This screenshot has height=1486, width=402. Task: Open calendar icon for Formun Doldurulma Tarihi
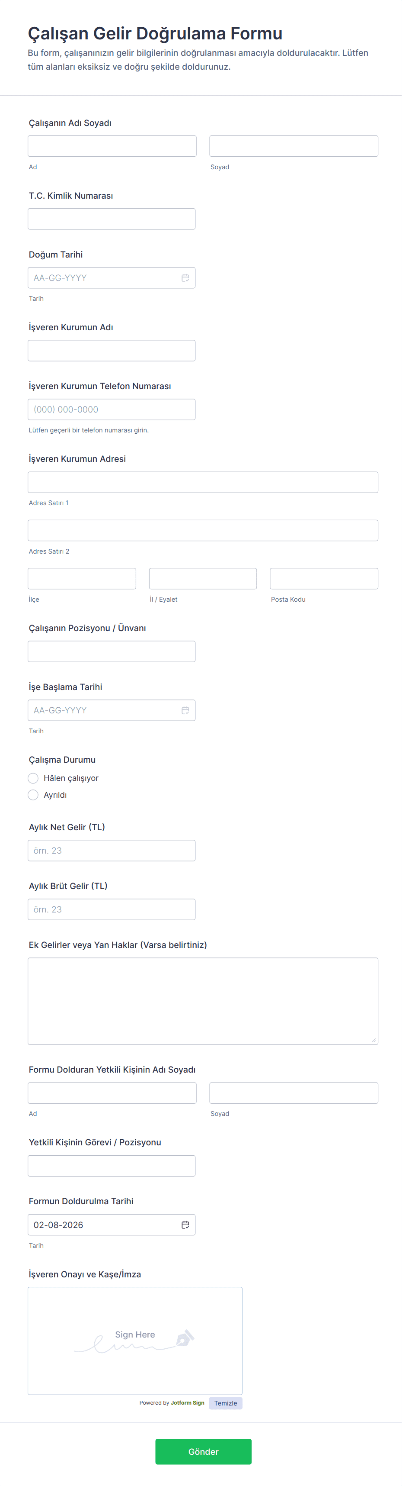pos(185,1225)
